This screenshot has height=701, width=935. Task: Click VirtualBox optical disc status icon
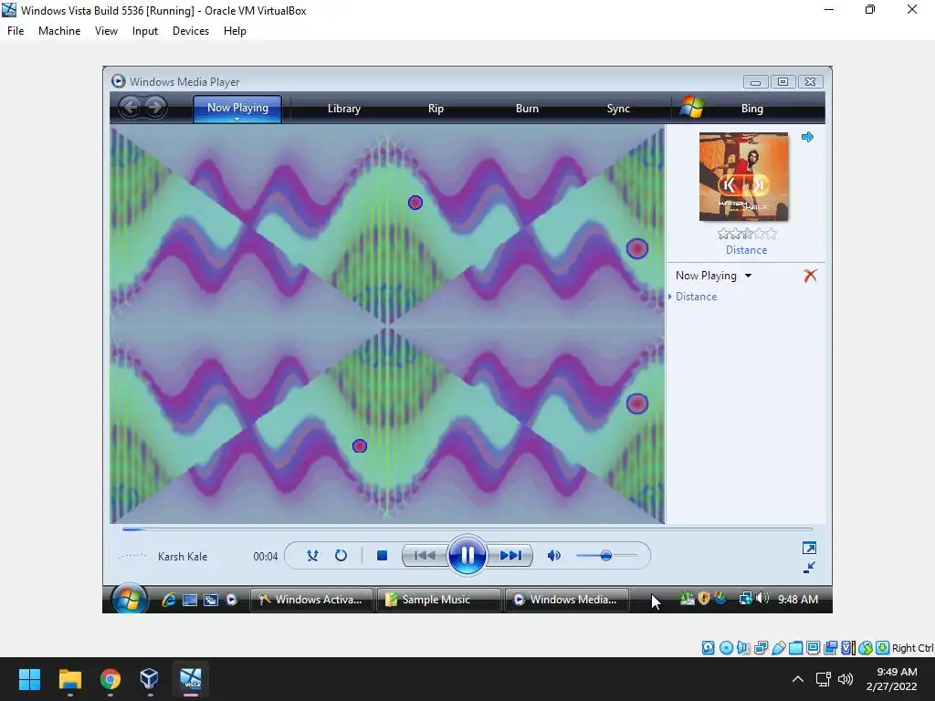point(726,648)
